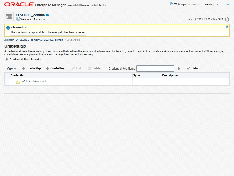Refresh the page using the circular arrow icon
This screenshot has width=234, height=176.
227,19
